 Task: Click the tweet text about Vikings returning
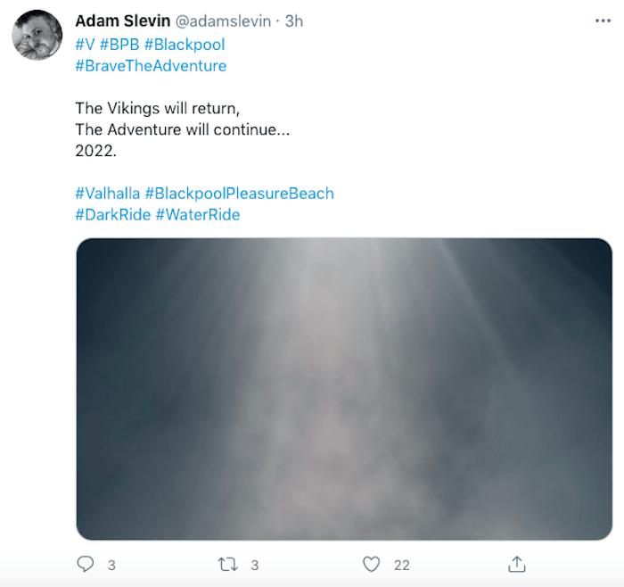159,109
